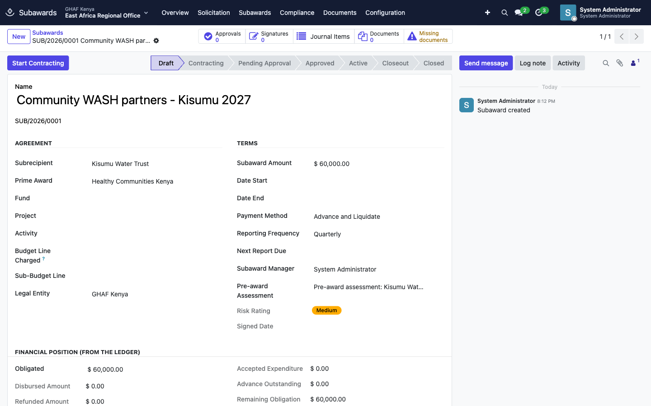This screenshot has height=406, width=651.
Task: Edit the Name field title
Action: point(230,100)
